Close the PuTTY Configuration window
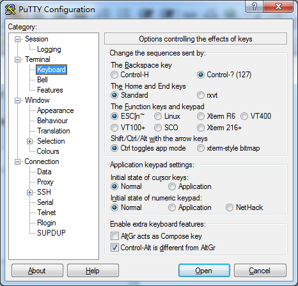The height and width of the screenshot is (286, 298). click(278, 6)
